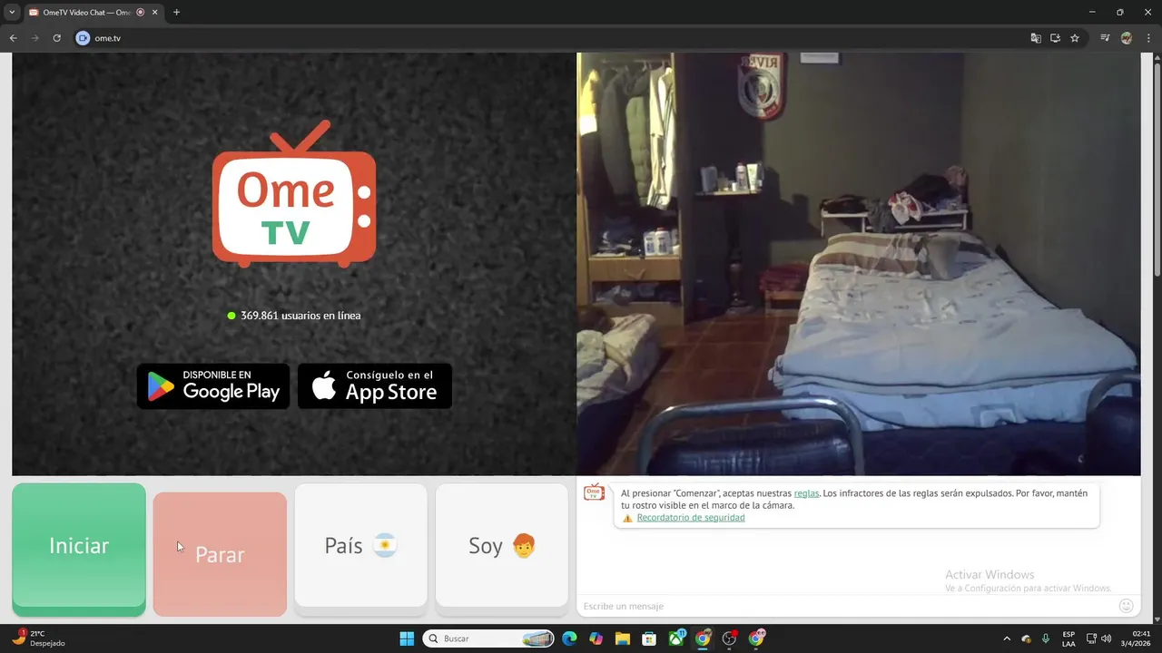1162x653 pixels.
Task: Switch the ESP LAA keyboard language
Action: click(1068, 638)
